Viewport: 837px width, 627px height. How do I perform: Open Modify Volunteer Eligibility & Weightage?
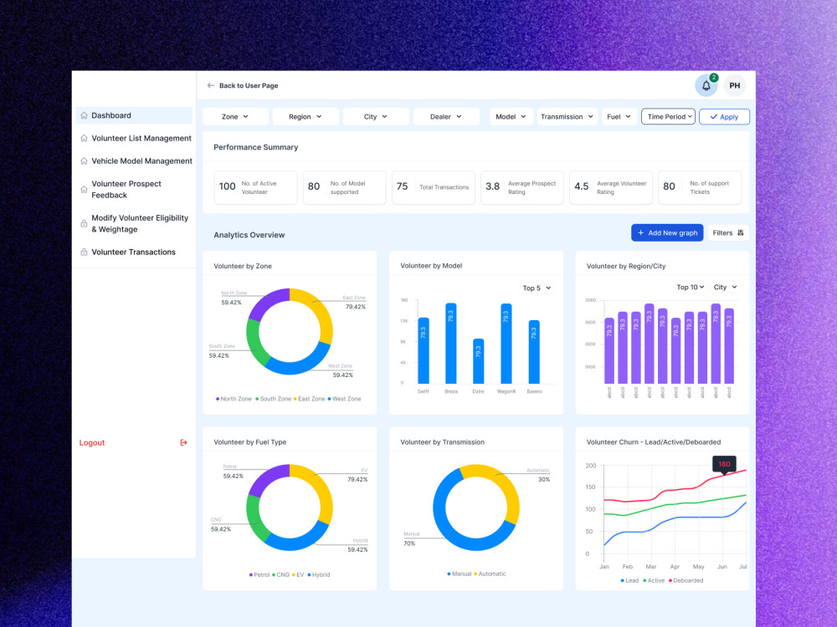(134, 223)
